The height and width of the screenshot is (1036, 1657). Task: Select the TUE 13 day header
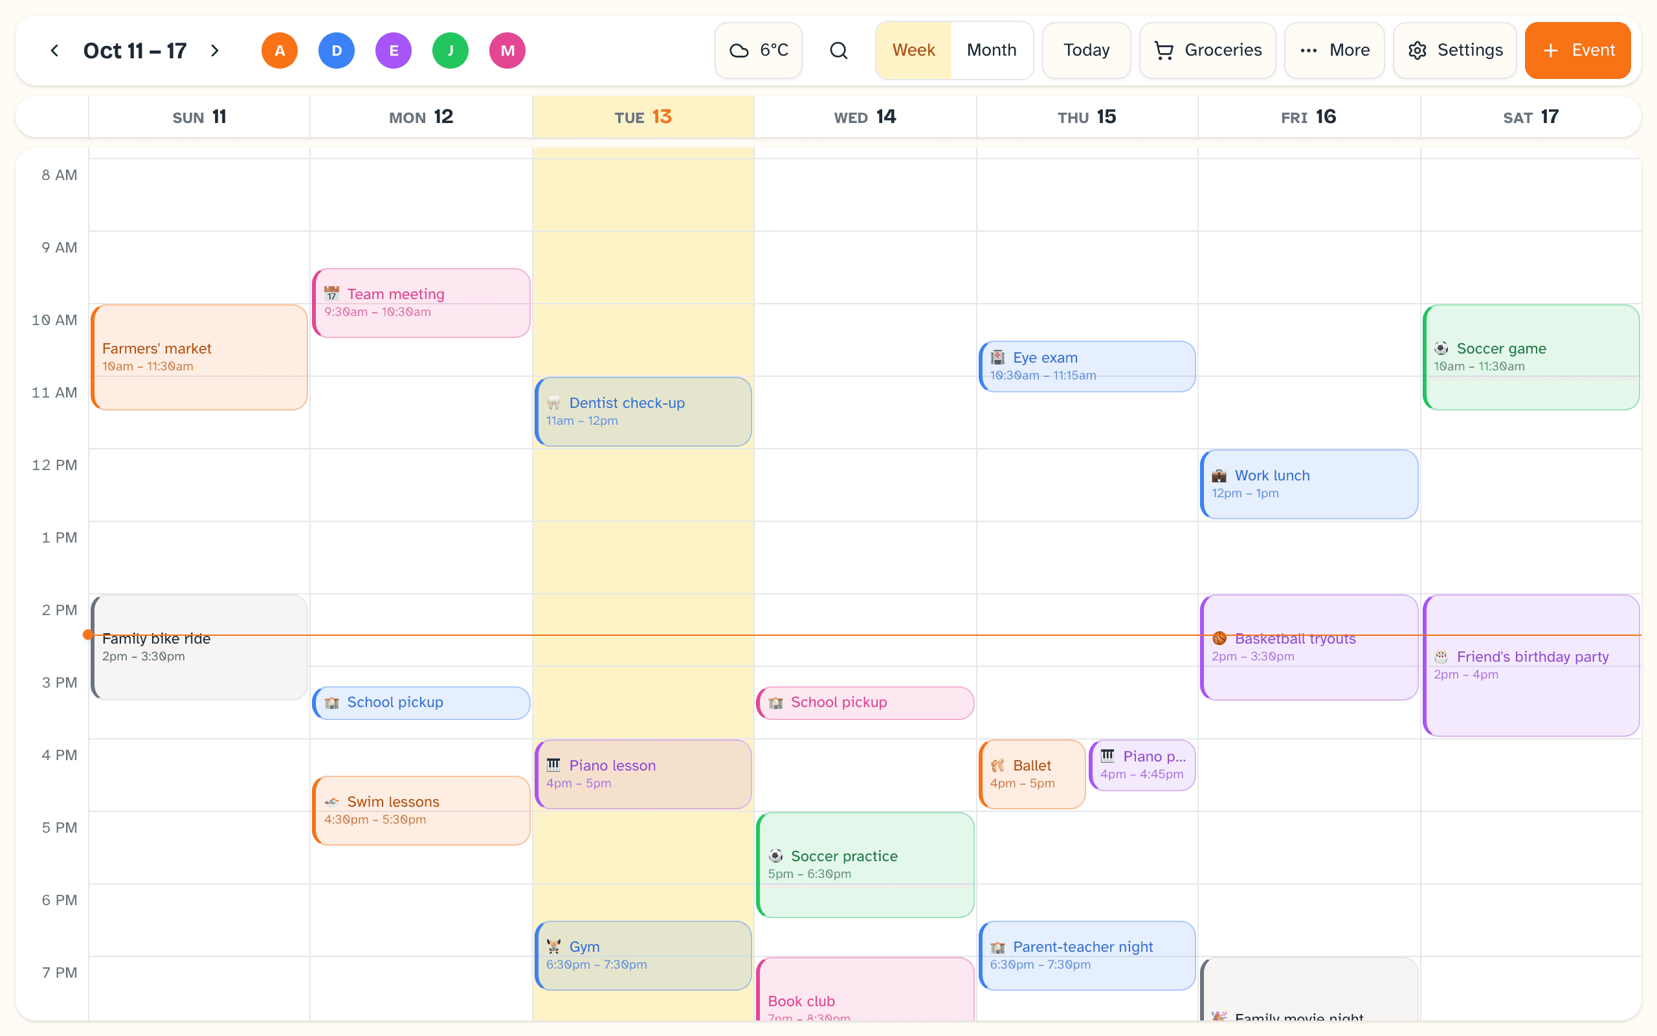(643, 117)
